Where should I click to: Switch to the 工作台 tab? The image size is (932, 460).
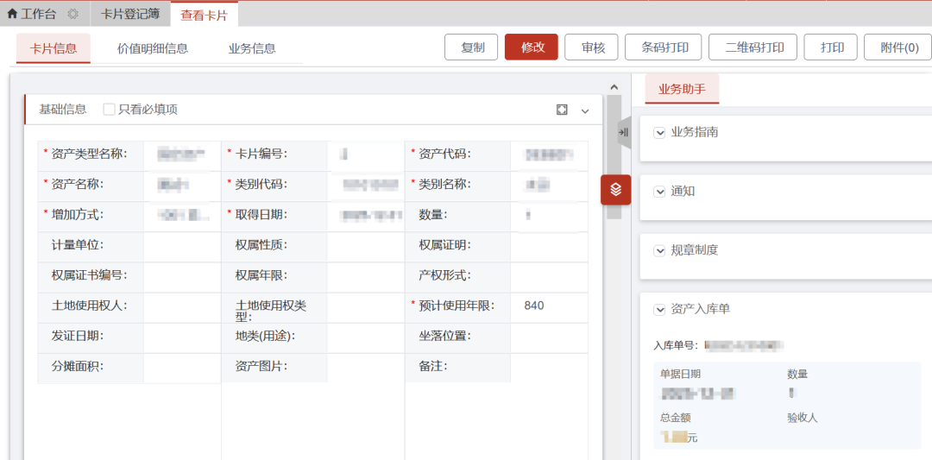tap(39, 15)
